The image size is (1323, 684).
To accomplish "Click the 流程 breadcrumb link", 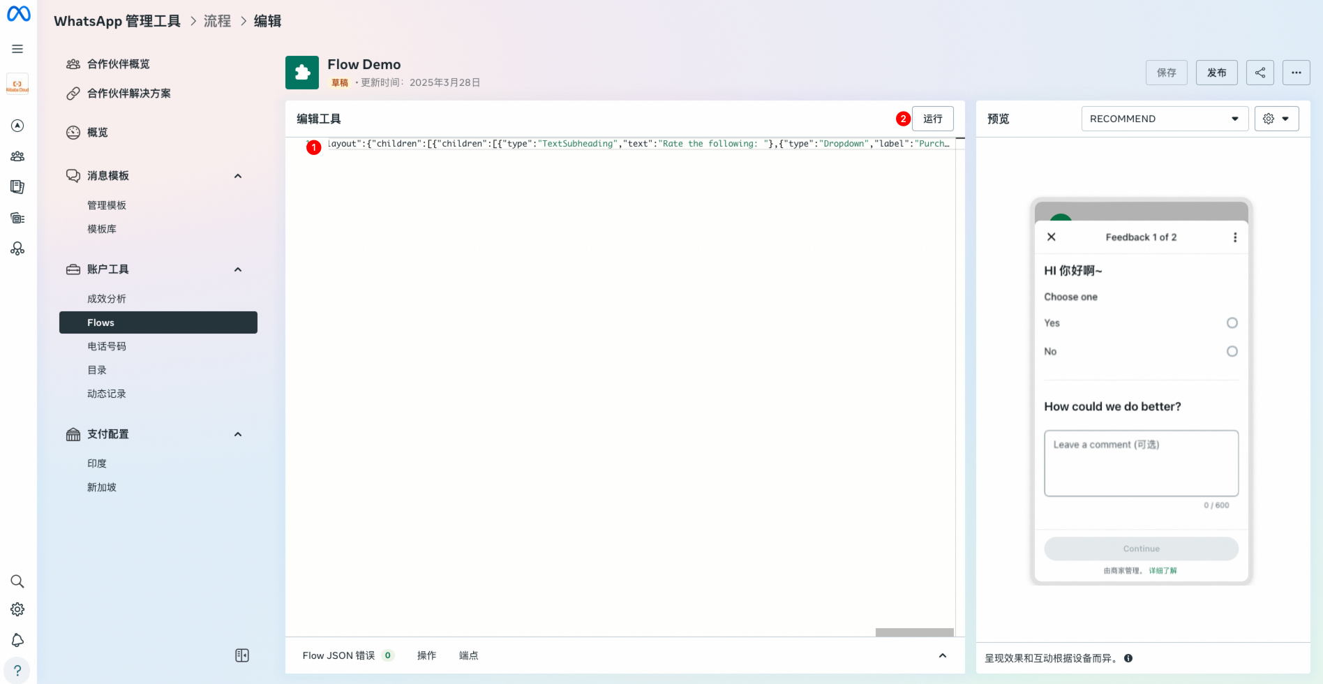I will [x=217, y=21].
